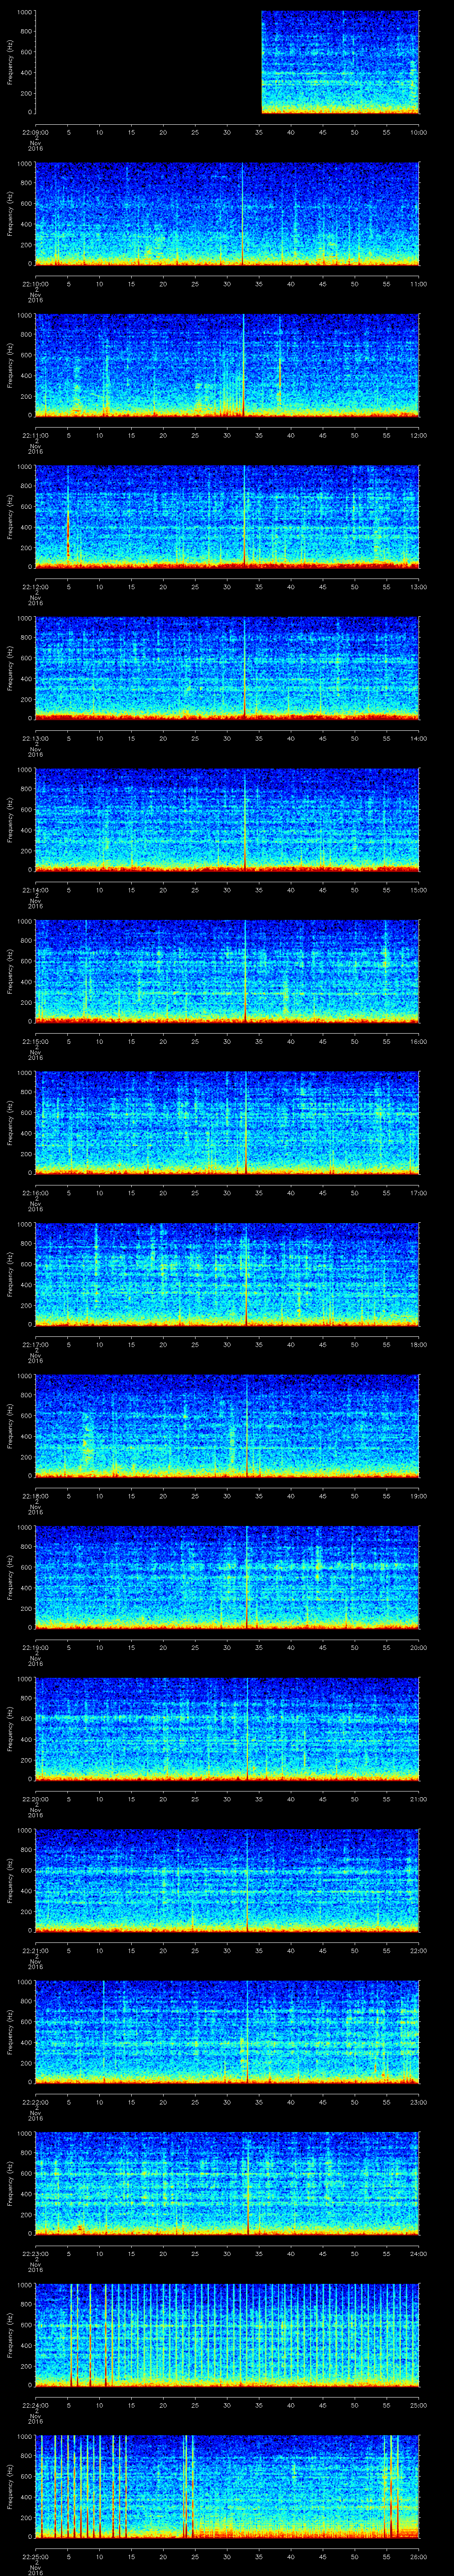
Task: Open the spectrogram panel for 22:11:00
Action: (x=227, y=365)
